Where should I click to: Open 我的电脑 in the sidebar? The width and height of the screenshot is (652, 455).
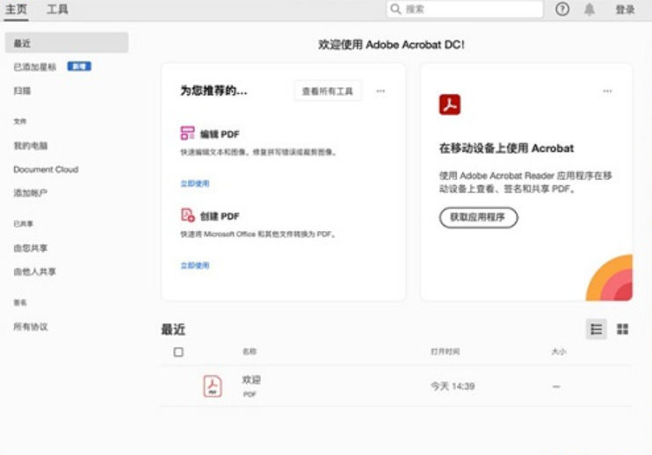pyautogui.click(x=31, y=146)
